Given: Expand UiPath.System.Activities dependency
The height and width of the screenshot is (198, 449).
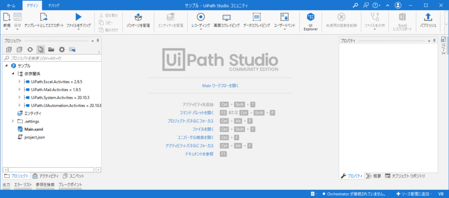Looking at the screenshot, I should (19, 98).
